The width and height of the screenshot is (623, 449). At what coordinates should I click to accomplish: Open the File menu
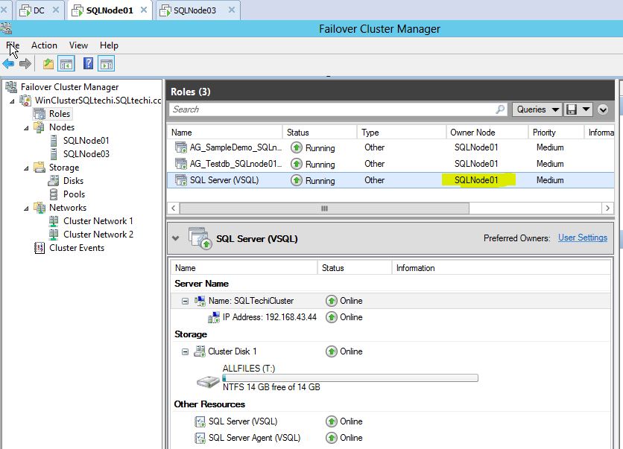click(13, 45)
